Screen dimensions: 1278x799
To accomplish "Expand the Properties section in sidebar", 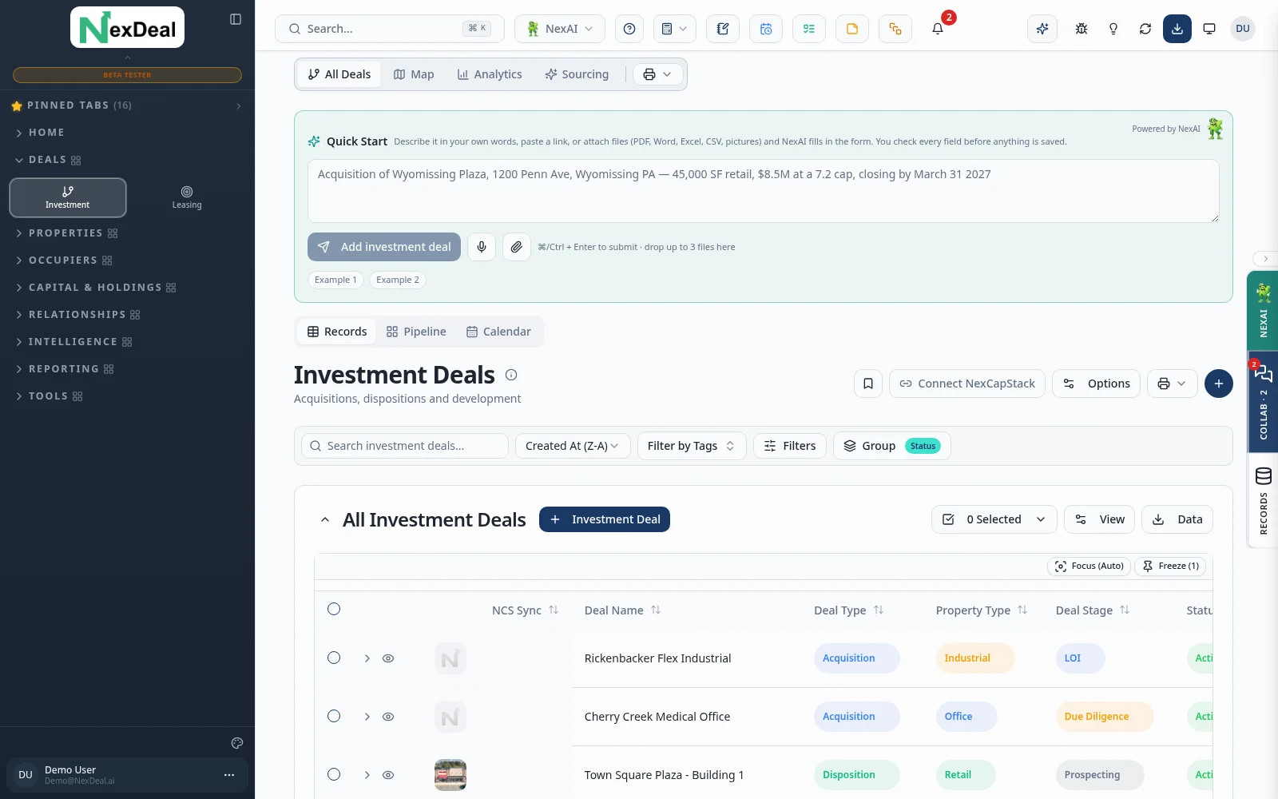I will tap(67, 233).
